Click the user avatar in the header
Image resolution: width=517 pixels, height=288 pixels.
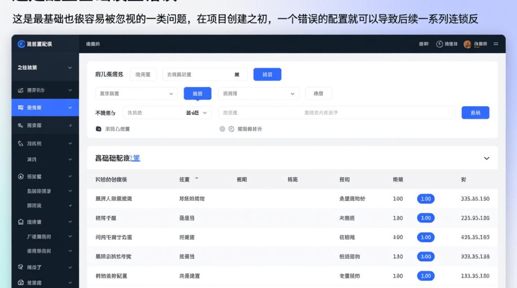[467, 44]
